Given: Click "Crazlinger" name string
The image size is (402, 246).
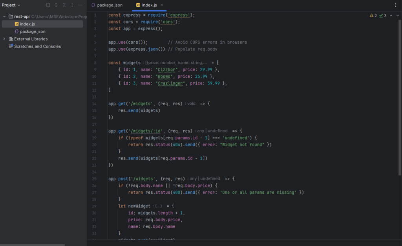Looking at the screenshot, I should coord(170,83).
